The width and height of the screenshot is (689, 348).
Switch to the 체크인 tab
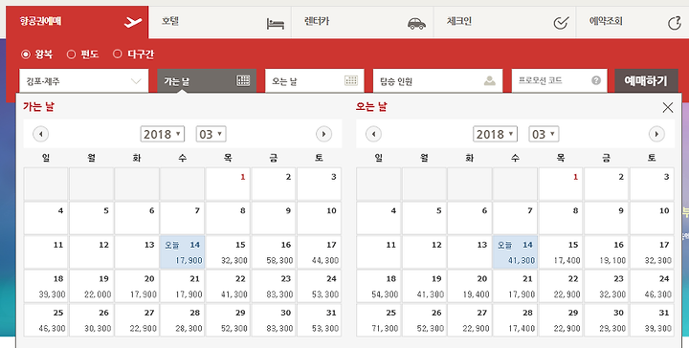(x=504, y=22)
